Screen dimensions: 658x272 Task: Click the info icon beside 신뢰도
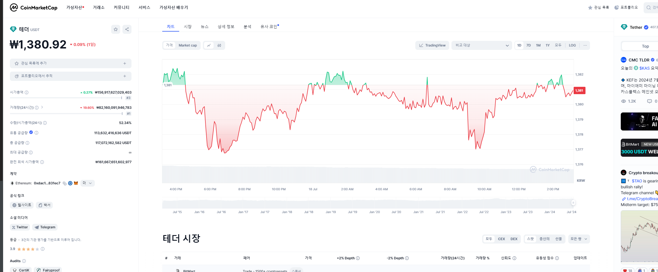click(514, 258)
